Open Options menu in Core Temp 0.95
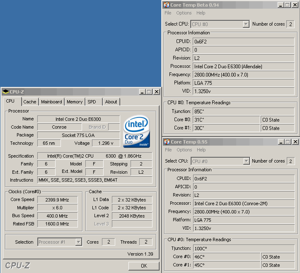The image size is (300, 273). tap(184, 150)
